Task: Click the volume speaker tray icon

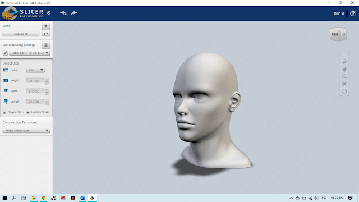Action: tap(316, 198)
